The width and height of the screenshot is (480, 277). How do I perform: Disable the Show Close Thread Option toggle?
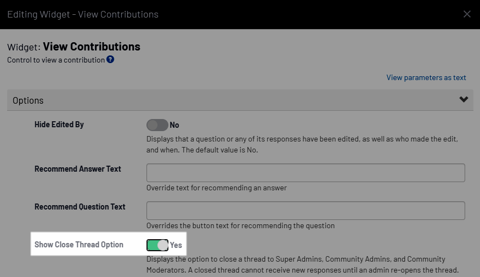pos(157,245)
